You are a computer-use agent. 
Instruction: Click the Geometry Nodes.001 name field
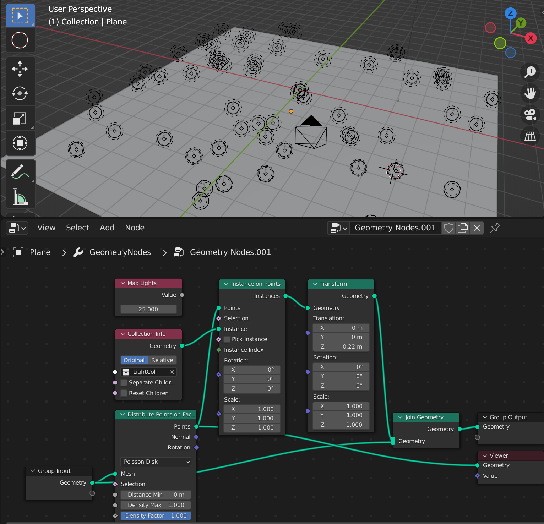coord(395,228)
